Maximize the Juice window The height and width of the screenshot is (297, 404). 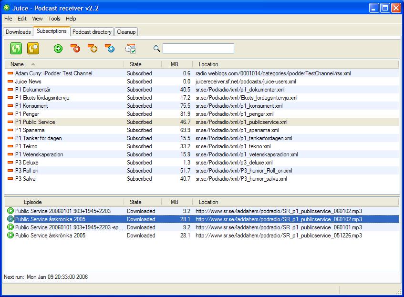pos(385,8)
